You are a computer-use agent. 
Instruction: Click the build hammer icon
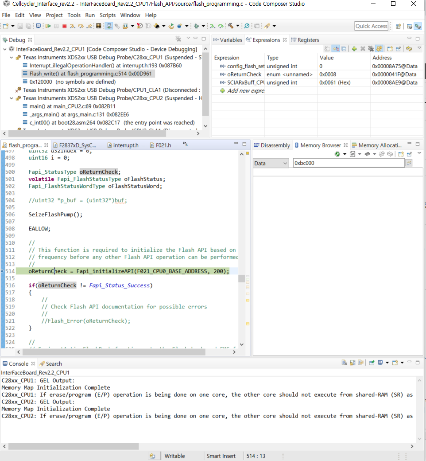tap(231, 26)
